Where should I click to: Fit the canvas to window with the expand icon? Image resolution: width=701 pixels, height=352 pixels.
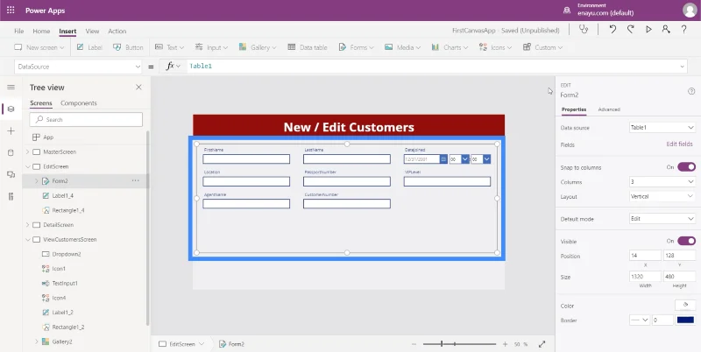(542, 344)
